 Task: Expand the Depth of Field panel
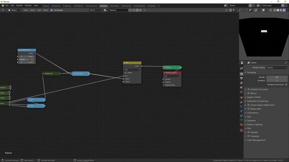coord(254,97)
